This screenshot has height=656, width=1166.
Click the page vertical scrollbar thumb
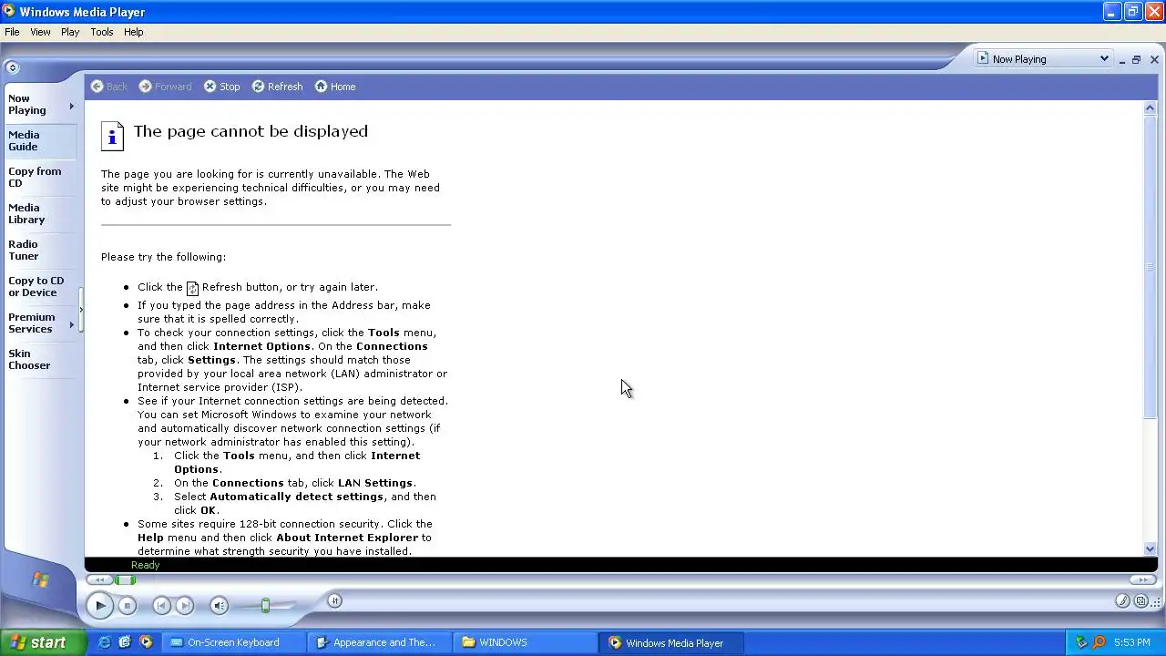[x=1150, y=266]
